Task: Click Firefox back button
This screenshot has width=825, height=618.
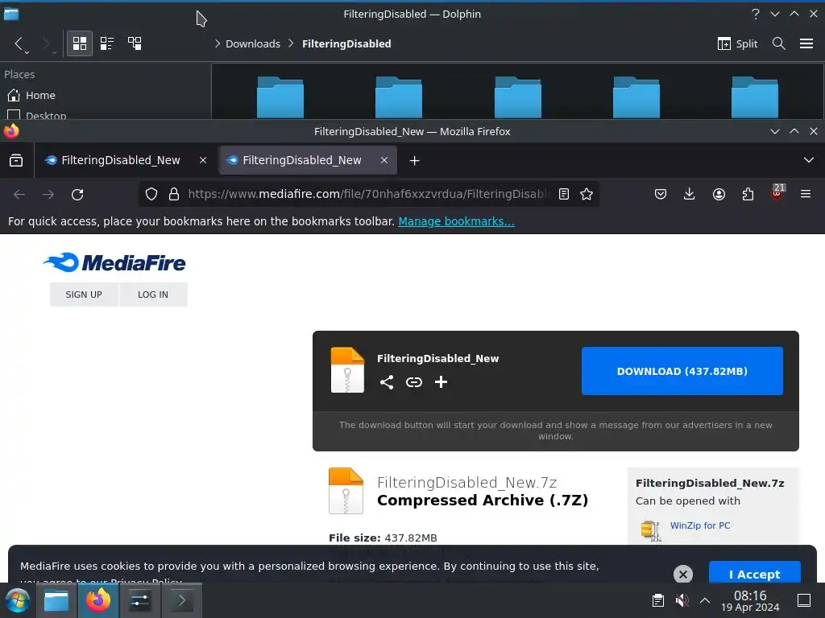Action: [x=19, y=195]
